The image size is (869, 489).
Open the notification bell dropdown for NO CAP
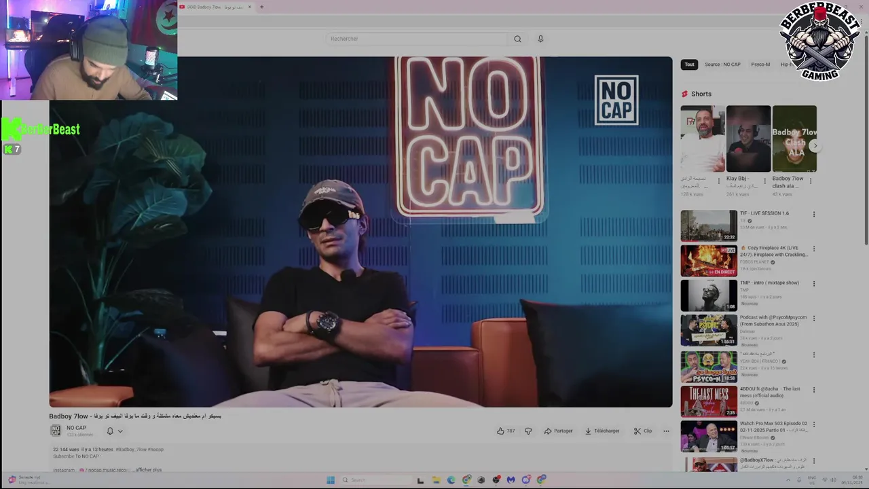(x=114, y=431)
